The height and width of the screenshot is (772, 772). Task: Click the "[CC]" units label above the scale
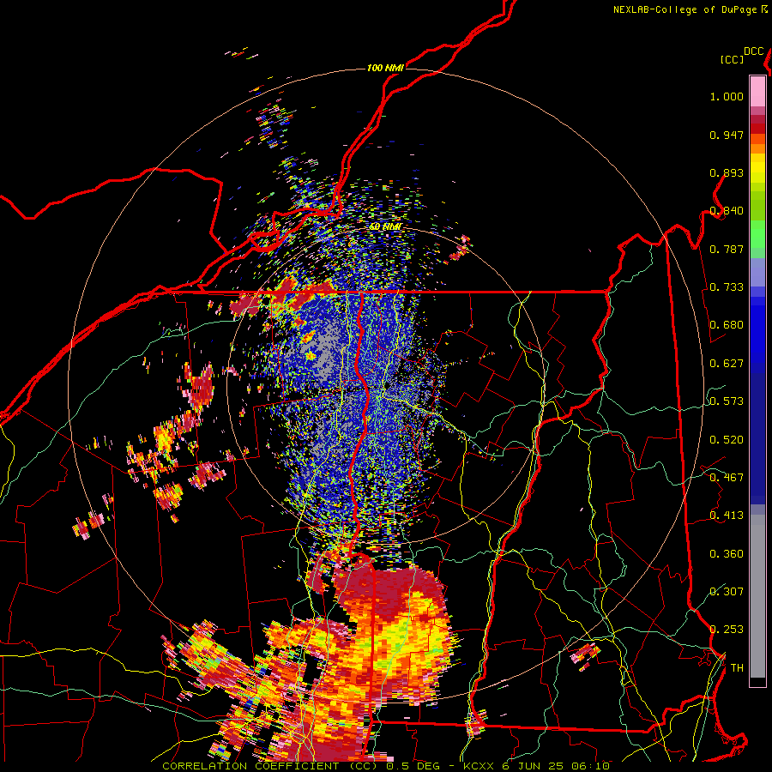tap(732, 59)
